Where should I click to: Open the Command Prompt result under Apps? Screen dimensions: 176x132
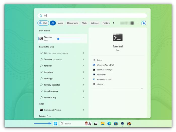click(x=62, y=110)
